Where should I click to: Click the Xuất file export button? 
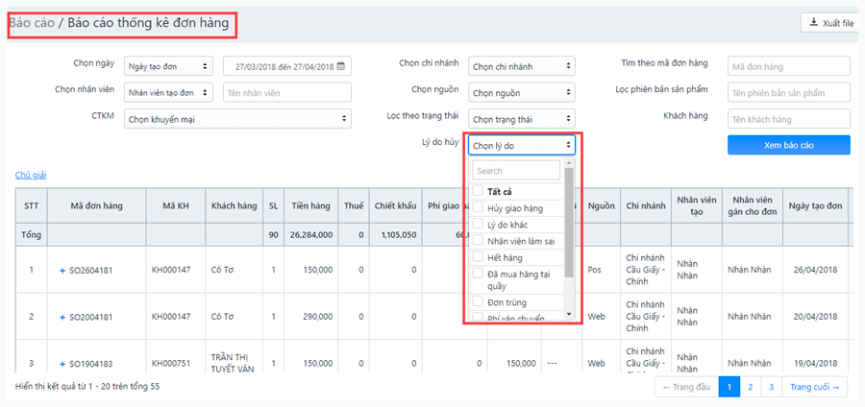[832, 23]
